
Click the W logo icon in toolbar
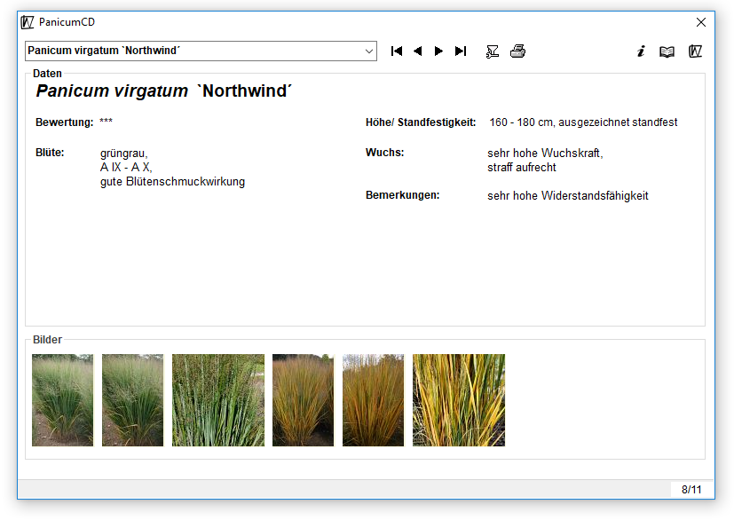[695, 51]
